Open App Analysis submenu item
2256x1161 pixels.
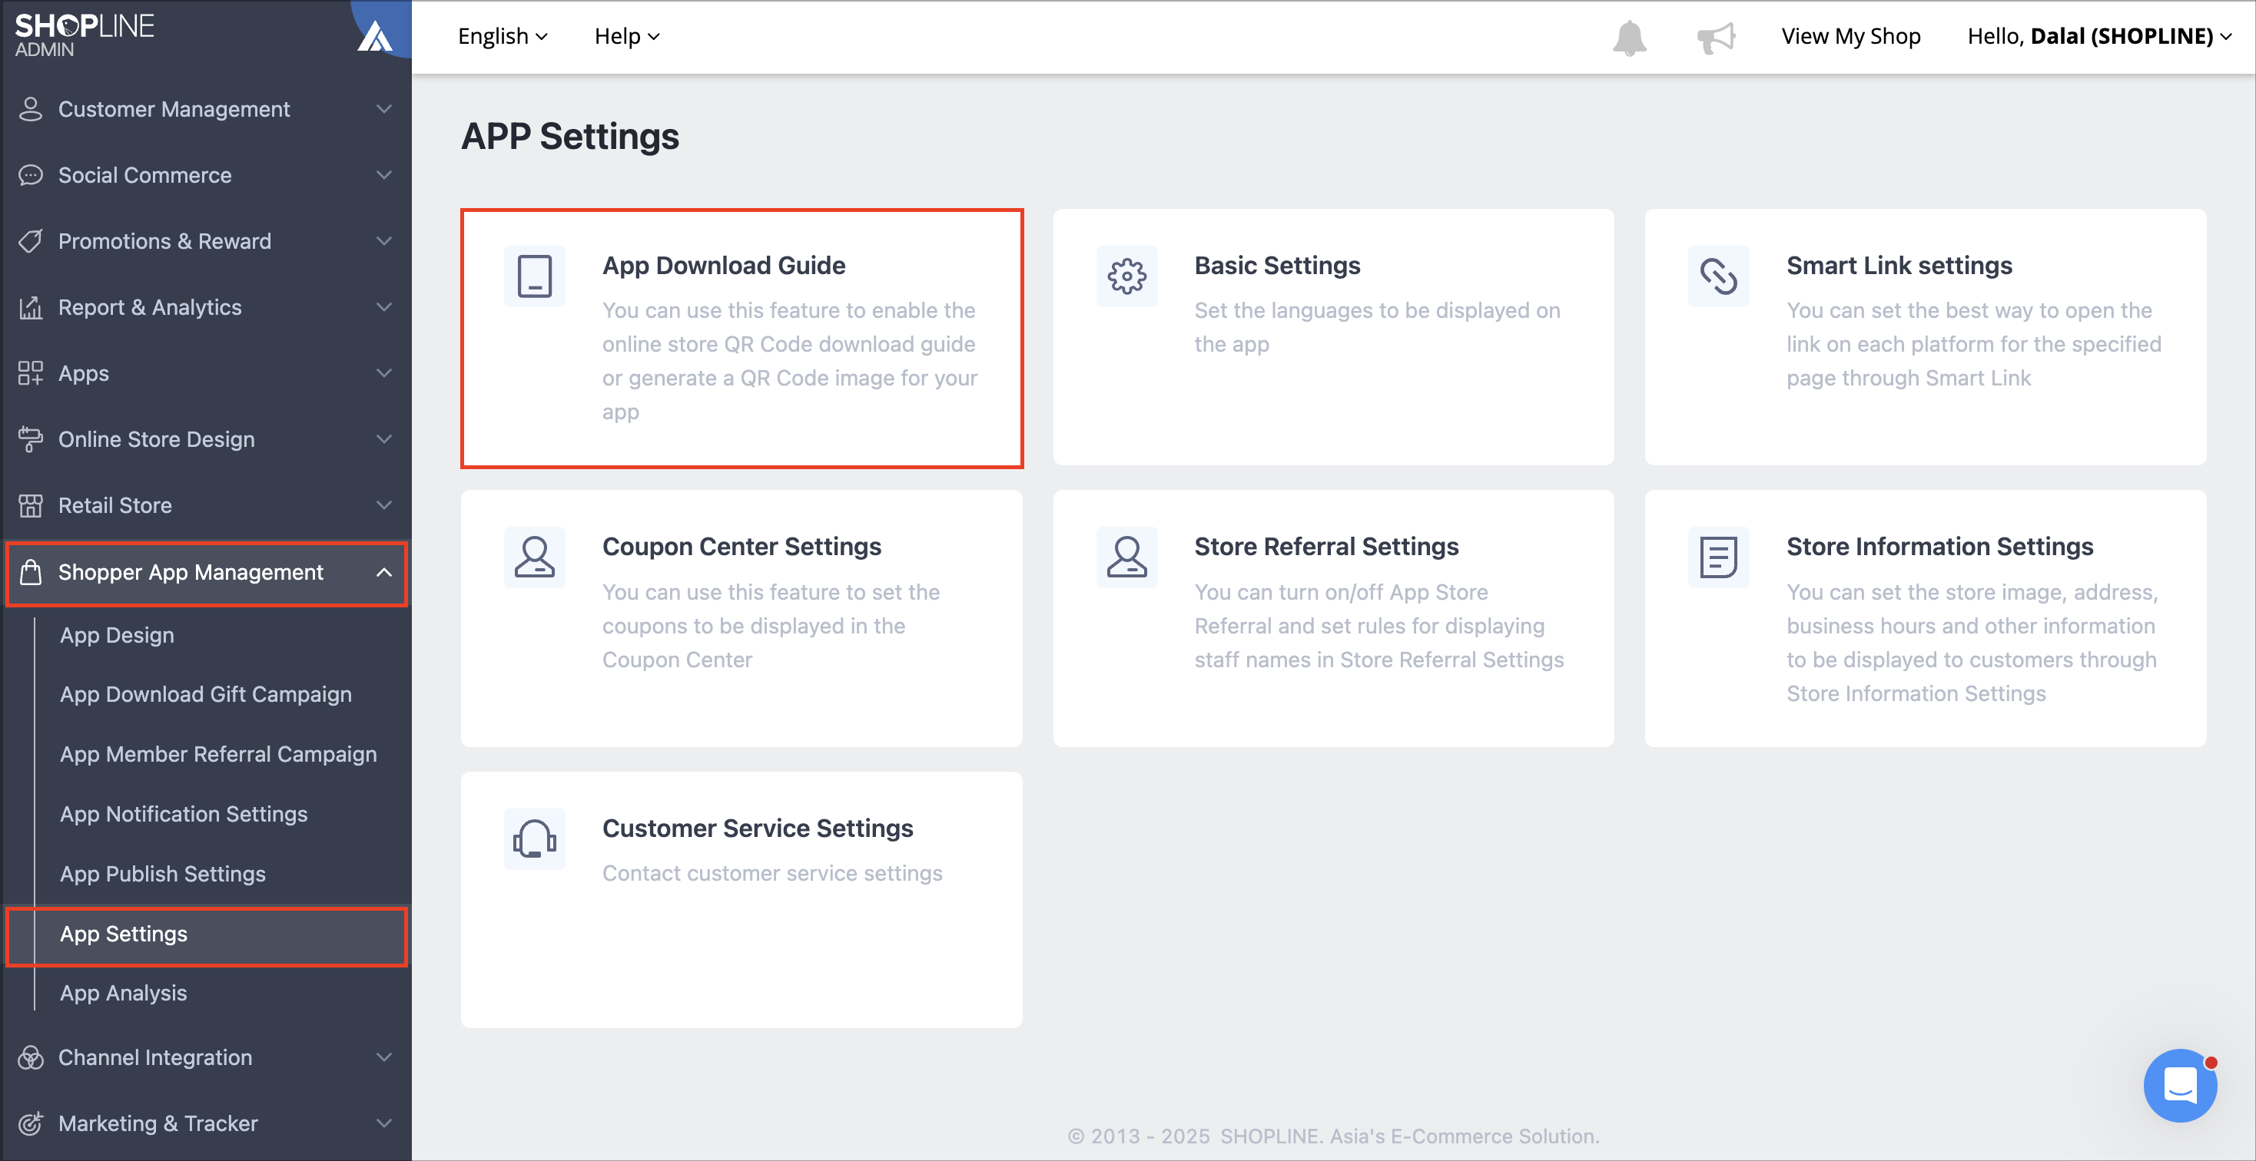124,992
